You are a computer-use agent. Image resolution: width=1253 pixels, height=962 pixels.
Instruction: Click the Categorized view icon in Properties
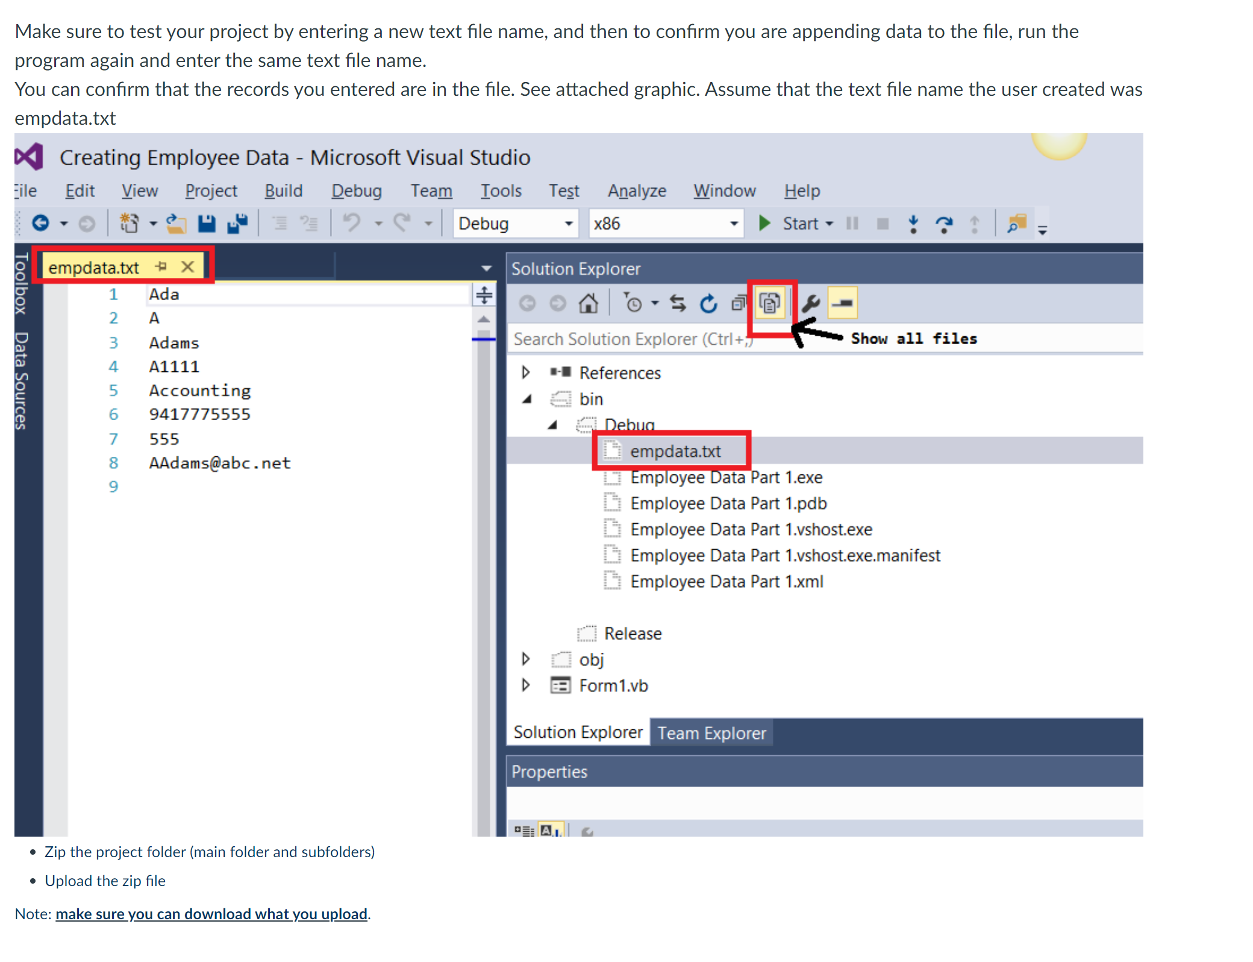[524, 831]
